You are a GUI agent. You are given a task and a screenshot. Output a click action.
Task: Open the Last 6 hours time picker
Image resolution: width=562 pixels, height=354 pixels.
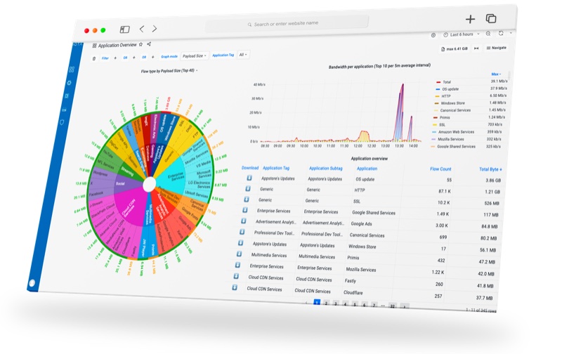pos(461,34)
